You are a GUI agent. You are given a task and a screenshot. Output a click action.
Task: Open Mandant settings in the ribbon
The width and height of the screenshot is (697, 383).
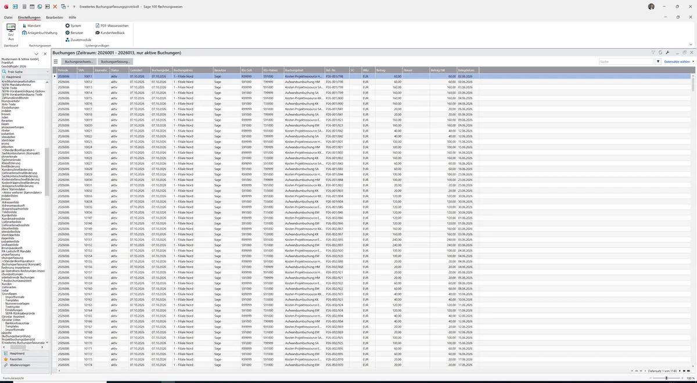click(x=31, y=26)
